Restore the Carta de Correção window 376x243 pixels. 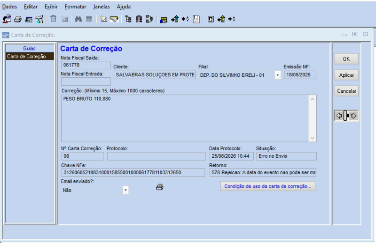[x=355, y=34]
